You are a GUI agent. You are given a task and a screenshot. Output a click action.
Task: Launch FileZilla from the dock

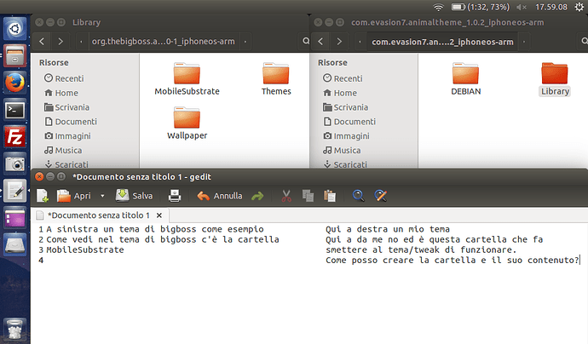(14, 136)
